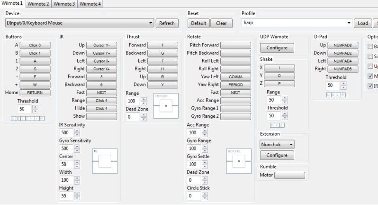378x205 pixels.
Task: Click the THRUST preview indicator box
Action: pyautogui.click(x=166, y=106)
